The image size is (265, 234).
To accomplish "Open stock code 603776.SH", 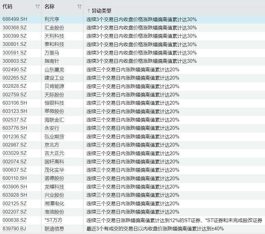I will point(15,128).
